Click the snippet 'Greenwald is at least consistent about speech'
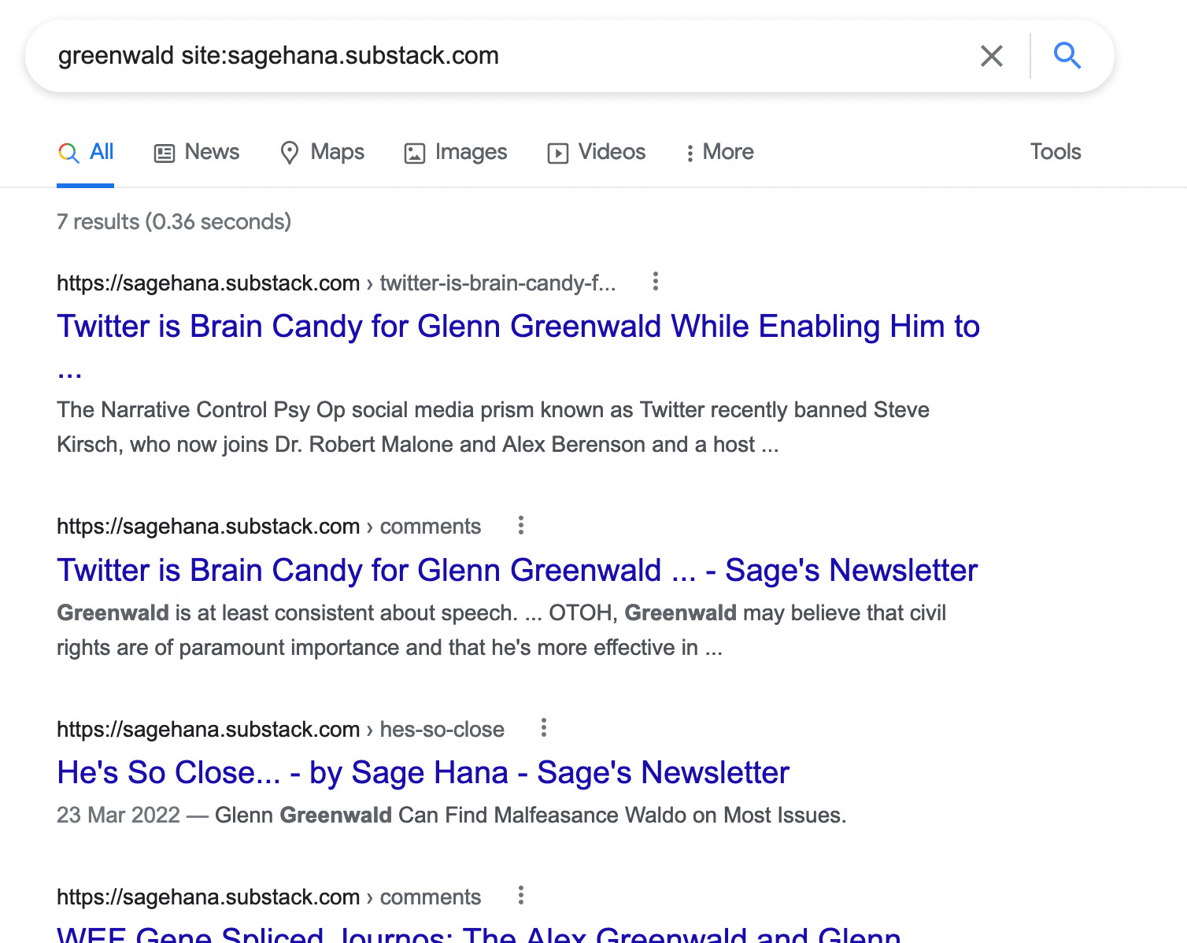The height and width of the screenshot is (943, 1187). click(x=501, y=631)
